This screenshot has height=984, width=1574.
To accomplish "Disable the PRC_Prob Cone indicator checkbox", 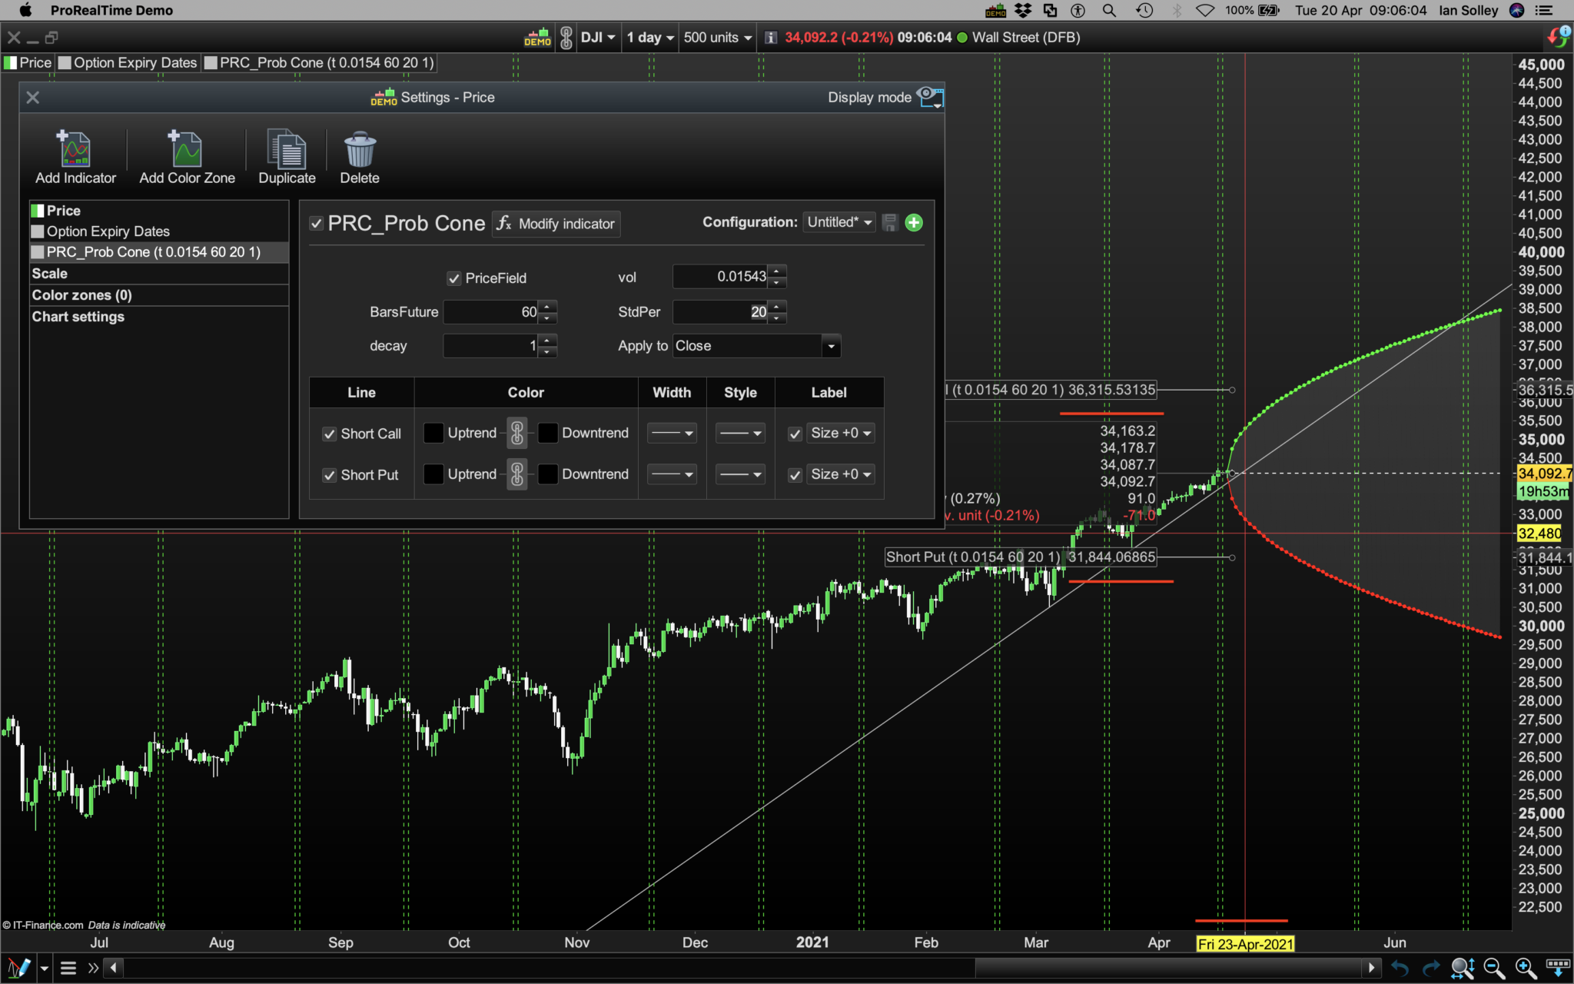I will click(x=316, y=224).
